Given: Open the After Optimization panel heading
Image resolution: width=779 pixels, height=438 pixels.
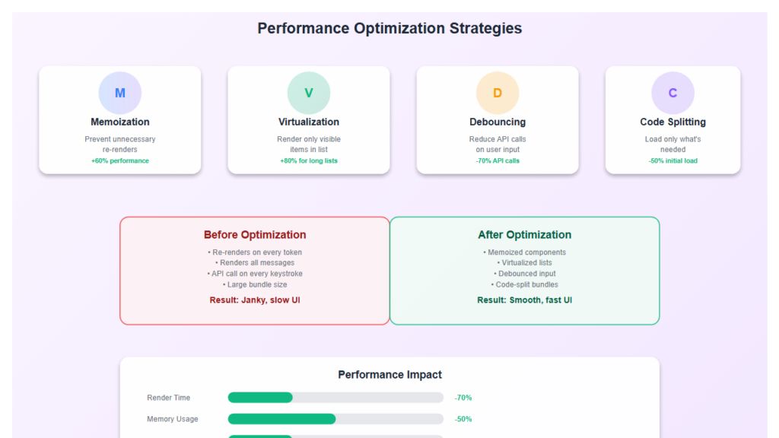Looking at the screenshot, I should [524, 235].
